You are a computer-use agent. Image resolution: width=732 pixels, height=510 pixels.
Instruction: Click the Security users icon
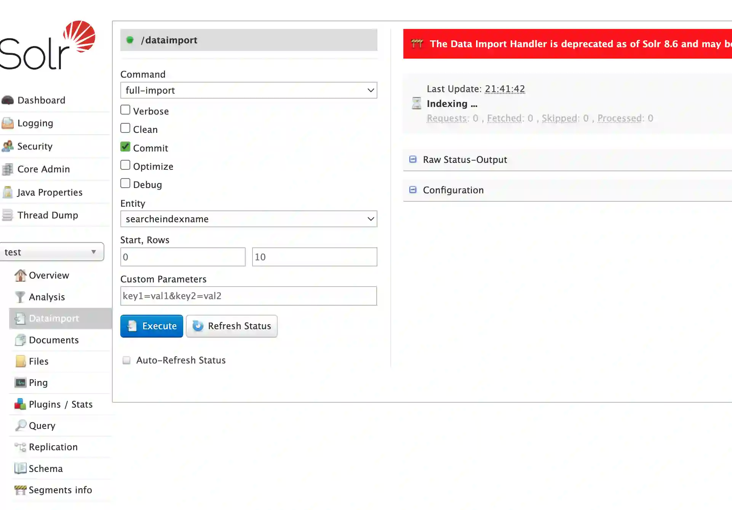tap(8, 146)
